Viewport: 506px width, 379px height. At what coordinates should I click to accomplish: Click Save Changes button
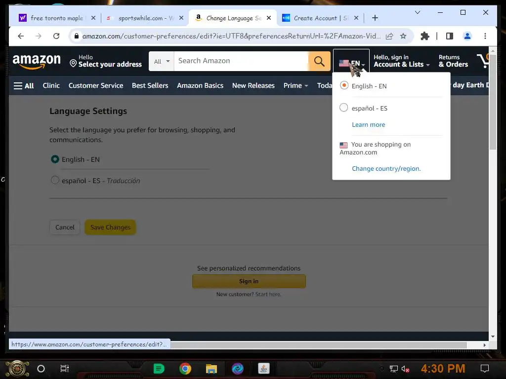[x=110, y=227]
